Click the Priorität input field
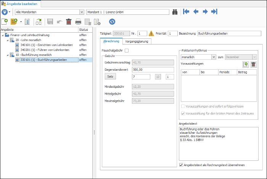The image size is (267, 179). point(173,33)
